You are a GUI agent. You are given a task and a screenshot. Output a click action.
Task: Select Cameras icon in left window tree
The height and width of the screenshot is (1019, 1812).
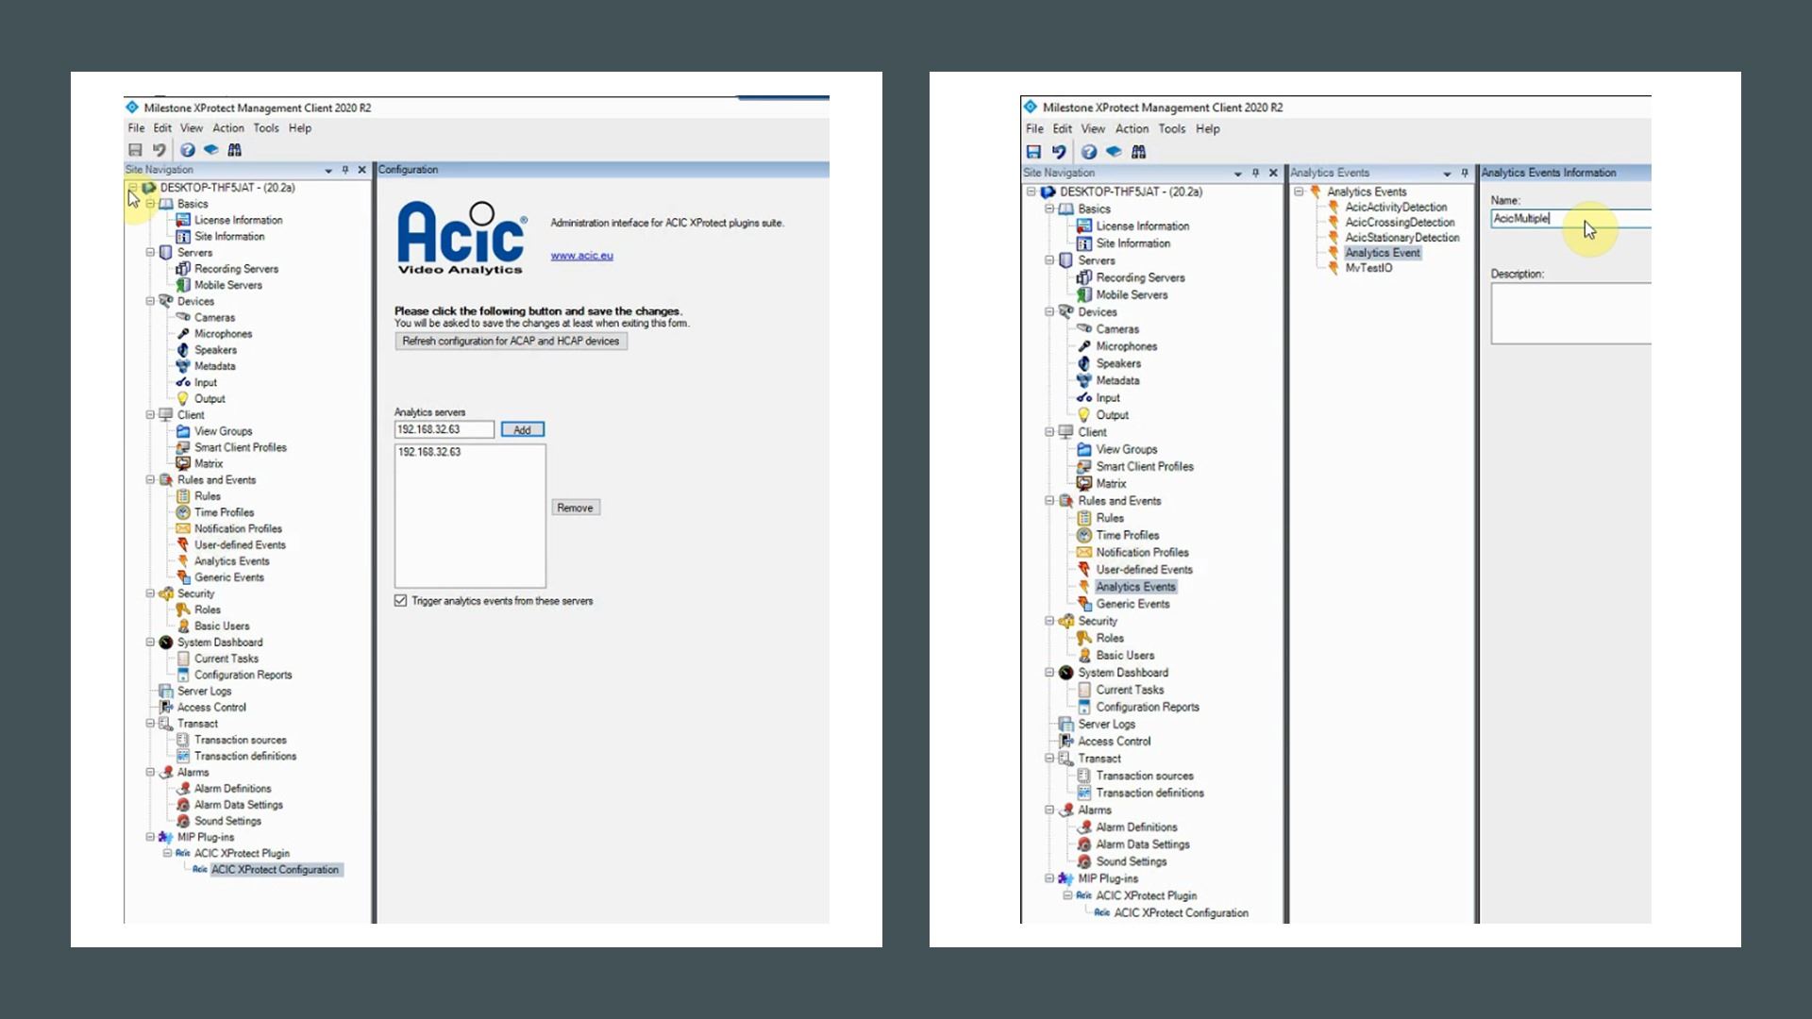(x=183, y=318)
